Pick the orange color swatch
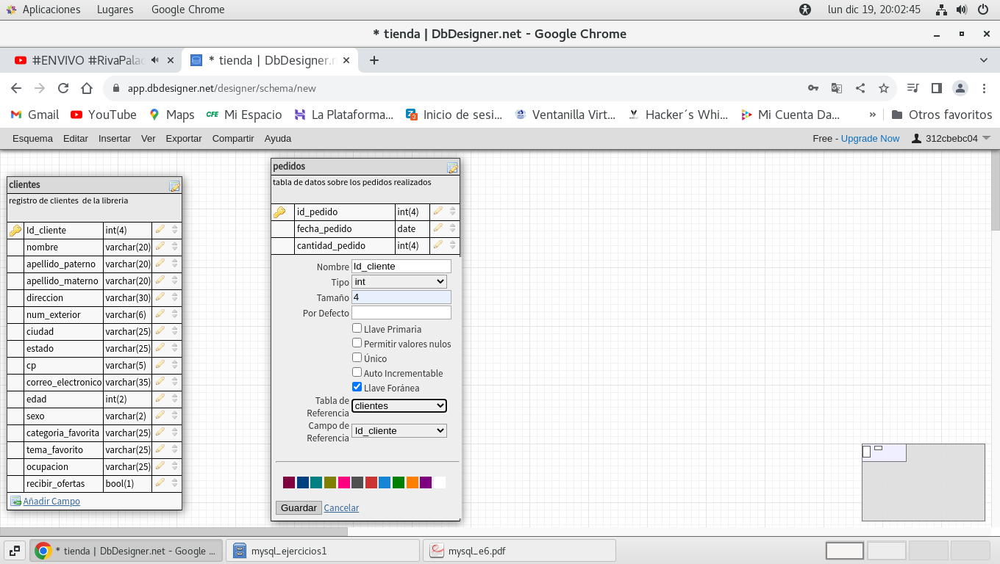Image resolution: width=1000 pixels, height=564 pixels. pyautogui.click(x=412, y=482)
